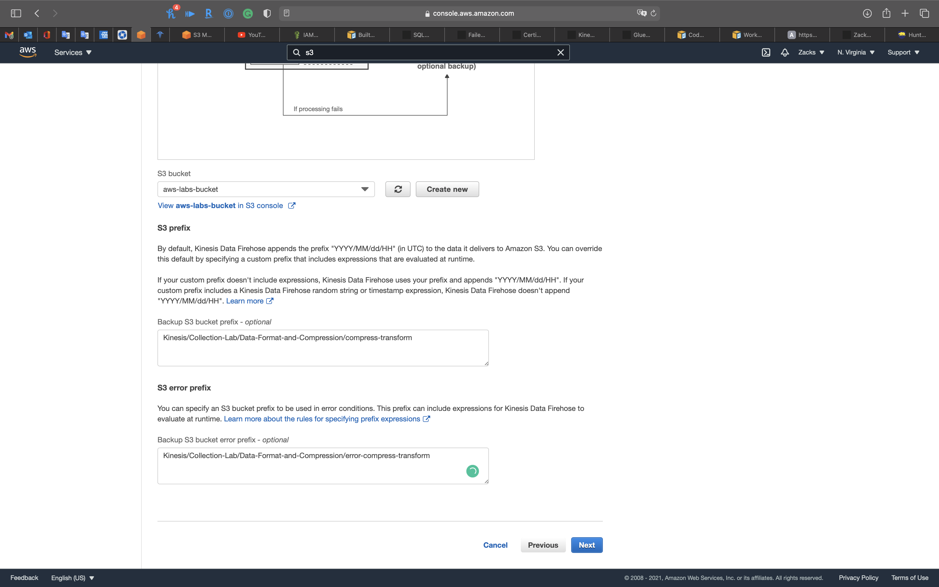Open the English (US) language selector
The width and height of the screenshot is (939, 587).
click(x=73, y=578)
